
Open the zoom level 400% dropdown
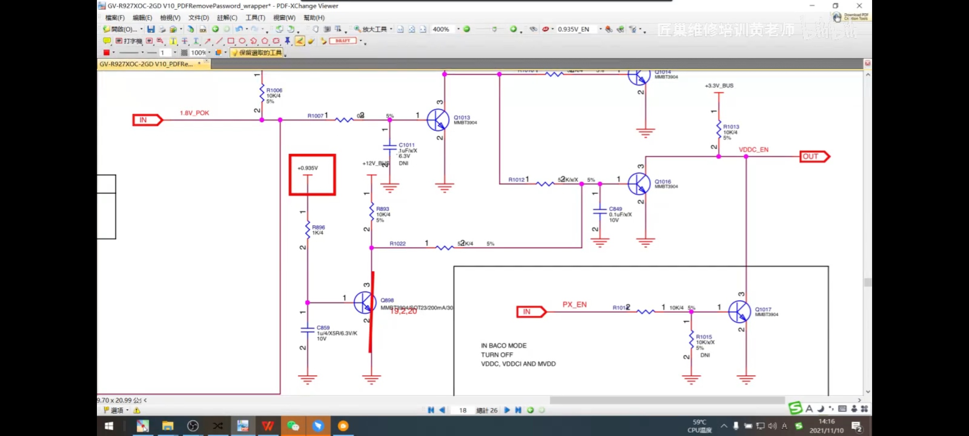(458, 29)
